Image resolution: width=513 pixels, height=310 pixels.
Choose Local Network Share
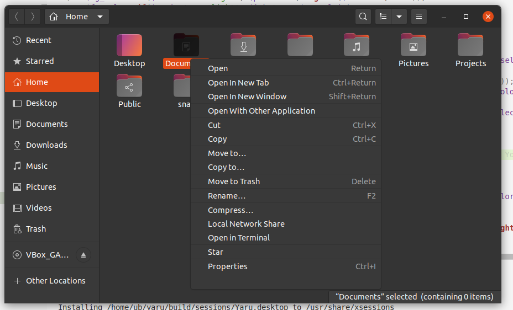pos(286,224)
